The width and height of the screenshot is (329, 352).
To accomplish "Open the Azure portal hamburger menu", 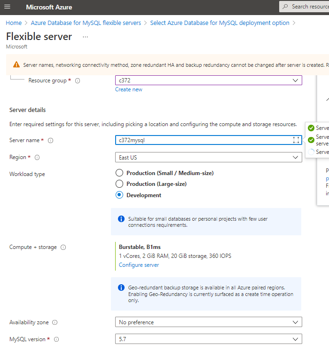I will [7, 7].
